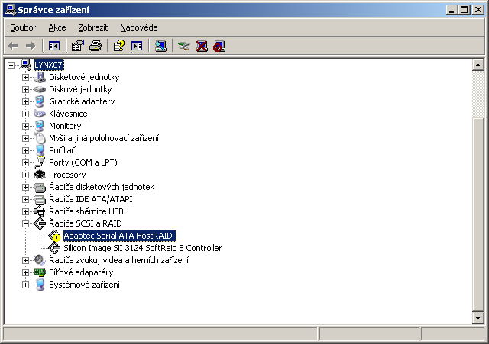Click the LYNX07 computer icon

(x=25, y=65)
